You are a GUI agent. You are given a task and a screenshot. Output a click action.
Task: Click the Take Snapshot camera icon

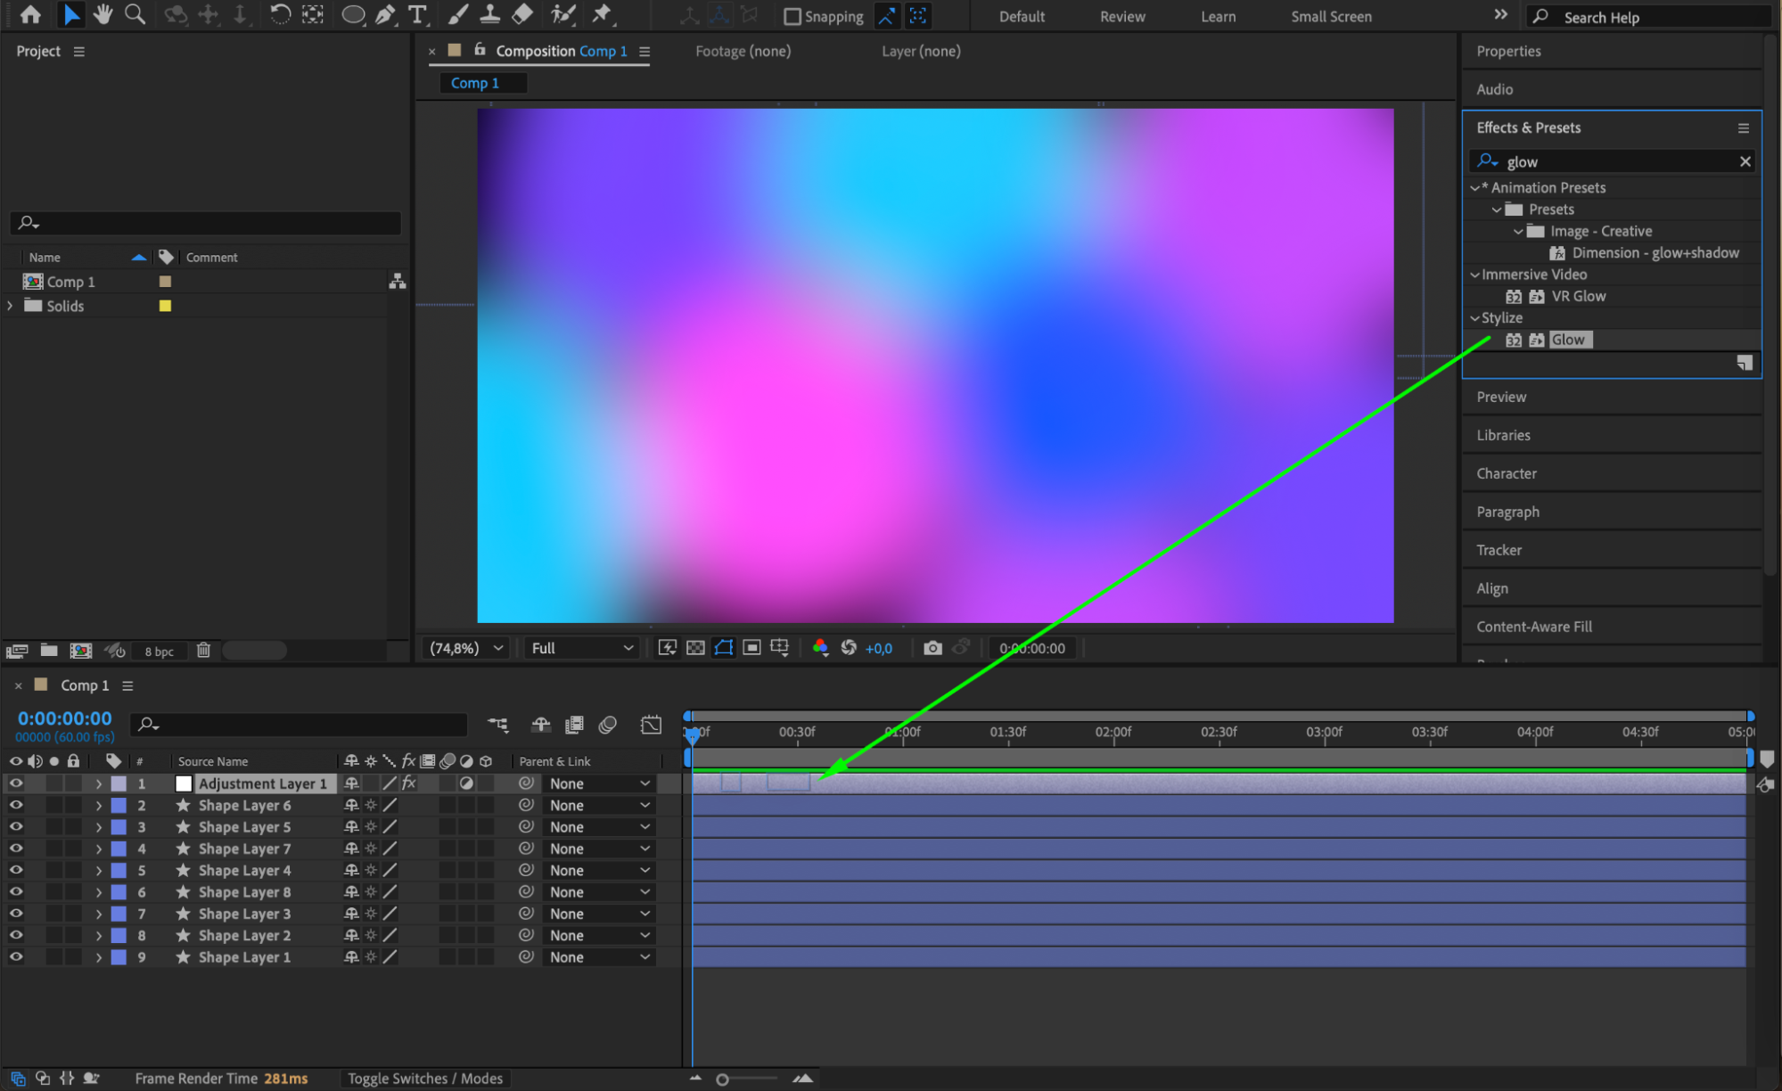[x=932, y=648]
